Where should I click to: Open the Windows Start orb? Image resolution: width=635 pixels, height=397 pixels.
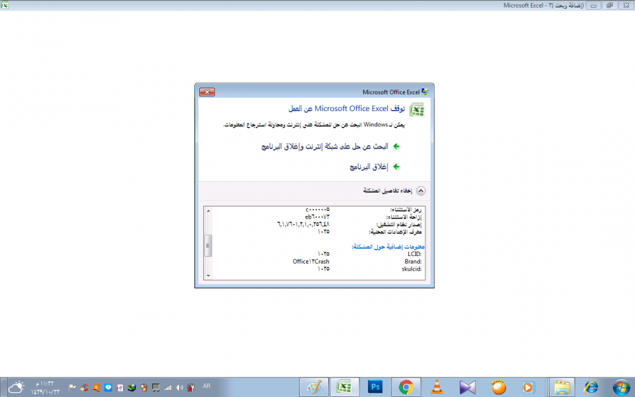click(621, 387)
